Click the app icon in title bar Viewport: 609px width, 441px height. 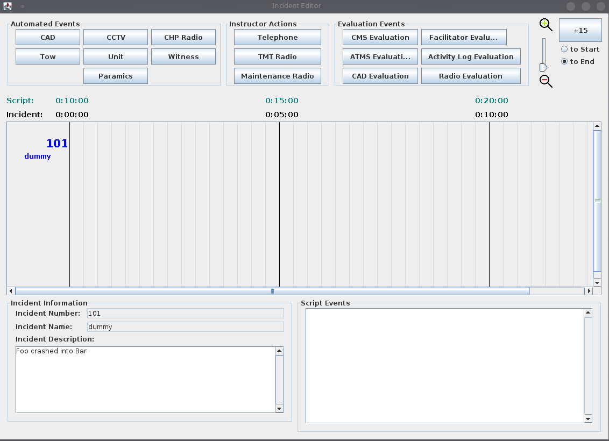7,6
